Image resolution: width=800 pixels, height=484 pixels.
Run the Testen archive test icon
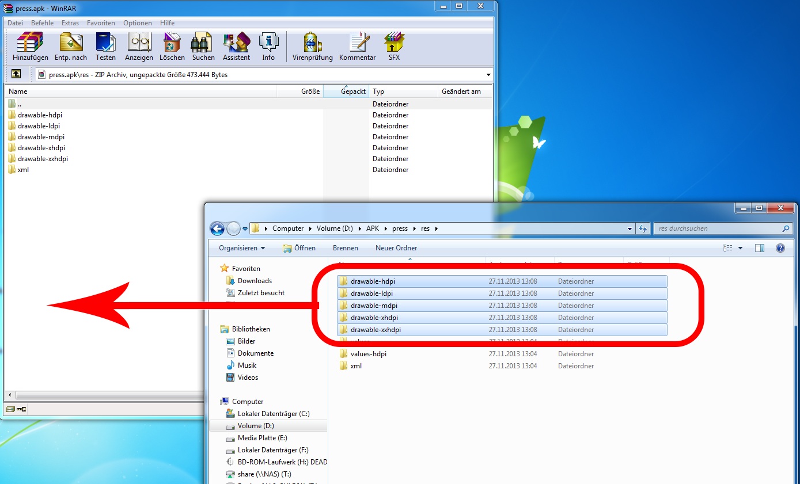[105, 46]
